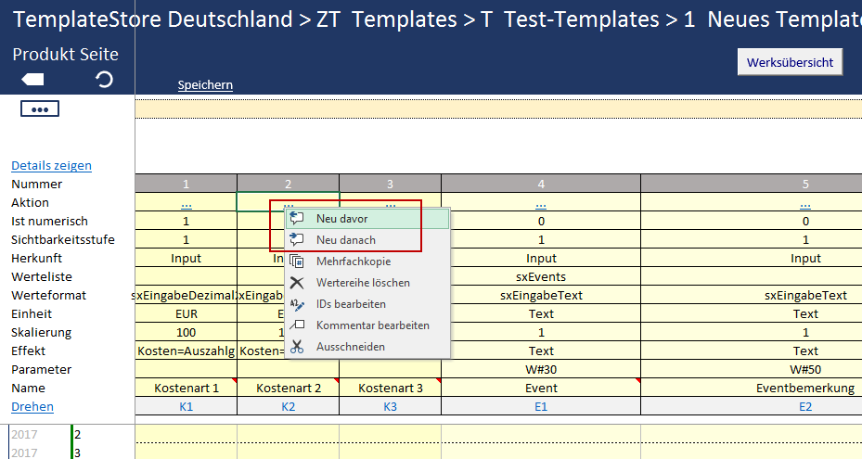Click the K1 identifier link

[186, 407]
